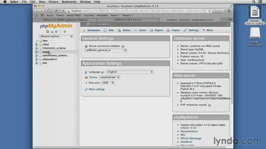
Task: Click Server: localhost breadcrumb link
Action: [99, 24]
